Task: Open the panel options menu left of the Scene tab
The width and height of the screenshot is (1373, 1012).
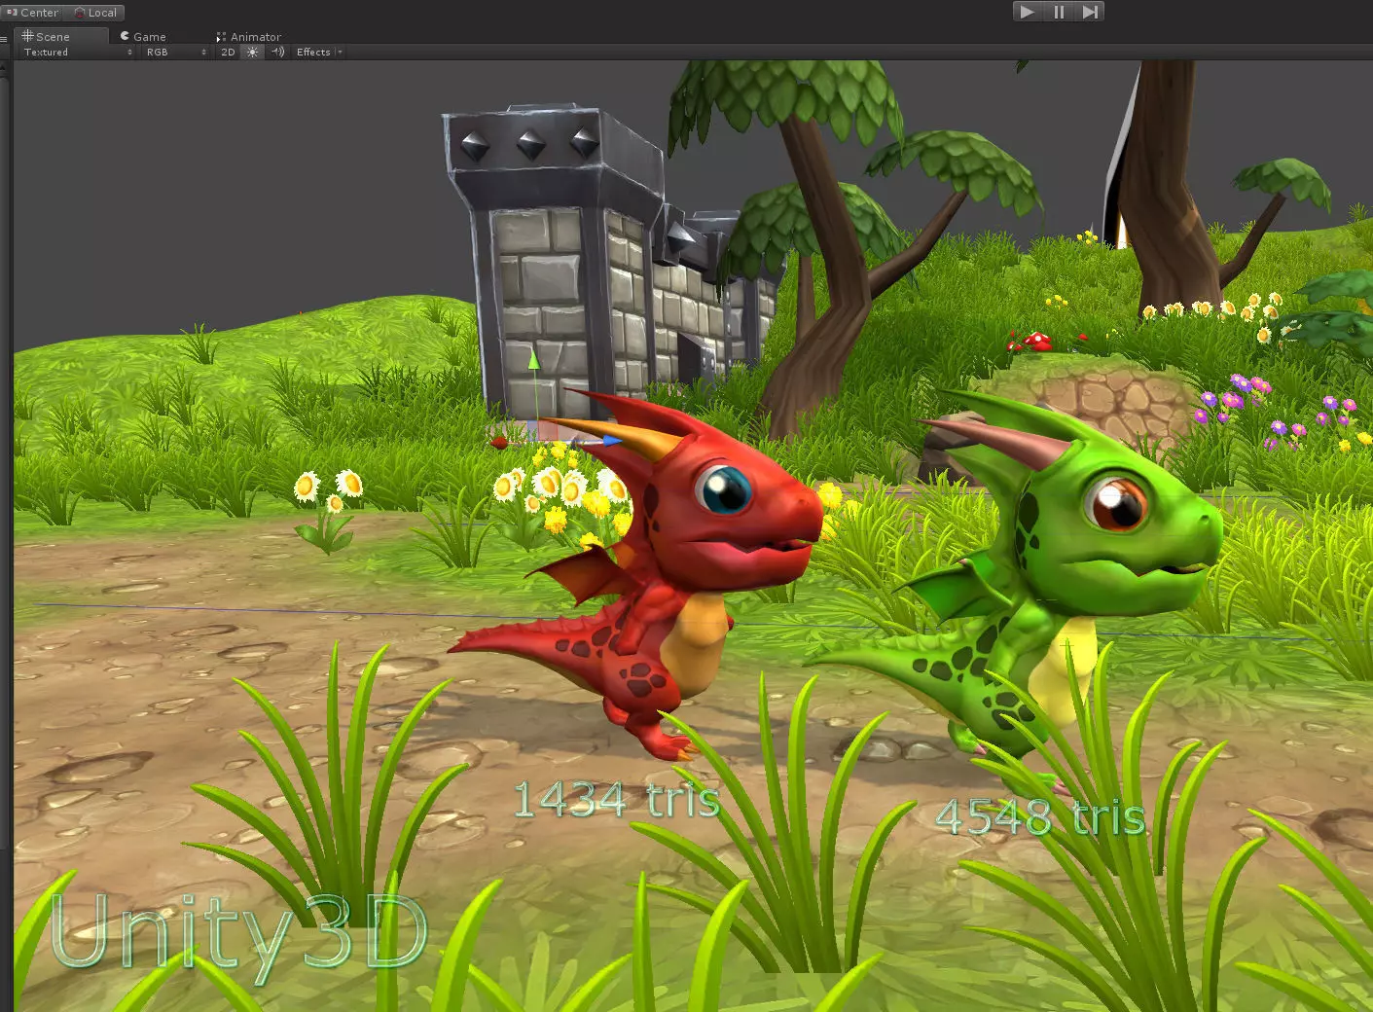Action: (5, 38)
